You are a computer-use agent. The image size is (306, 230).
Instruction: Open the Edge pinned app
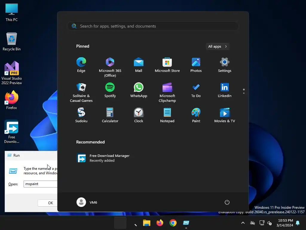[x=81, y=65]
